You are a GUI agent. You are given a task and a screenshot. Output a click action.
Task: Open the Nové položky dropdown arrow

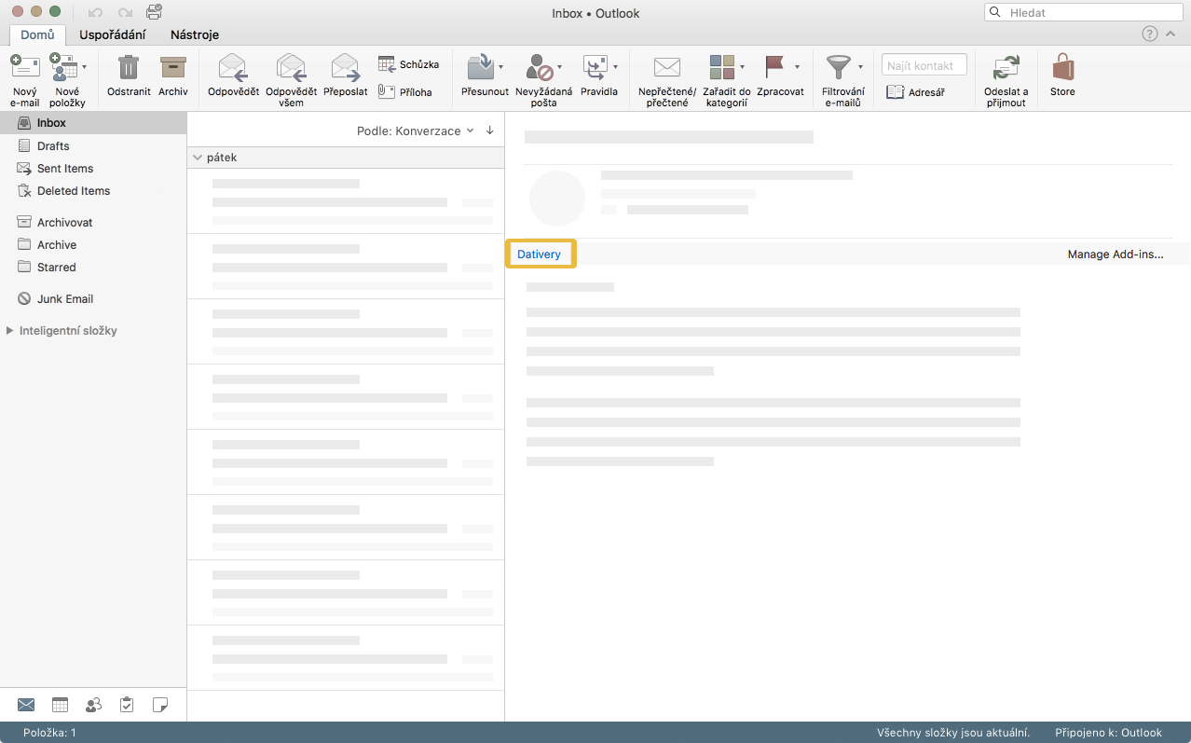point(84,67)
